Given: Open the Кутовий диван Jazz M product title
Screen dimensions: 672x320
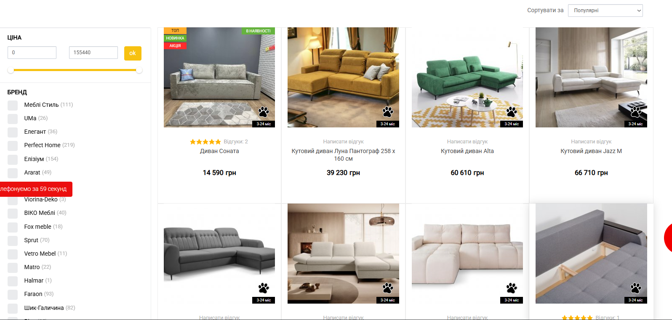Looking at the screenshot, I should (x=591, y=151).
